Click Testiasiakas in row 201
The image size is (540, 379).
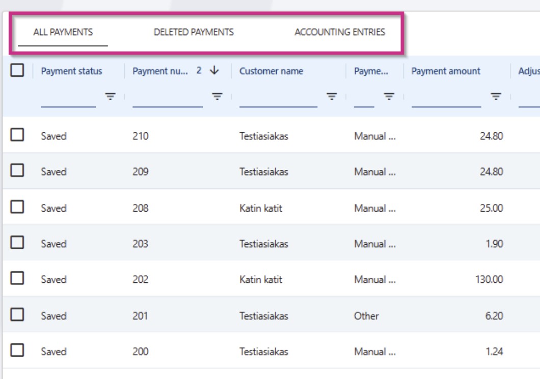tap(264, 316)
